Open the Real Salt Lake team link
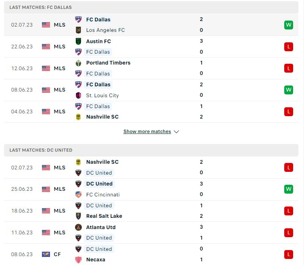Image resolution: width=304 pixels, height=265 pixels. click(x=104, y=216)
